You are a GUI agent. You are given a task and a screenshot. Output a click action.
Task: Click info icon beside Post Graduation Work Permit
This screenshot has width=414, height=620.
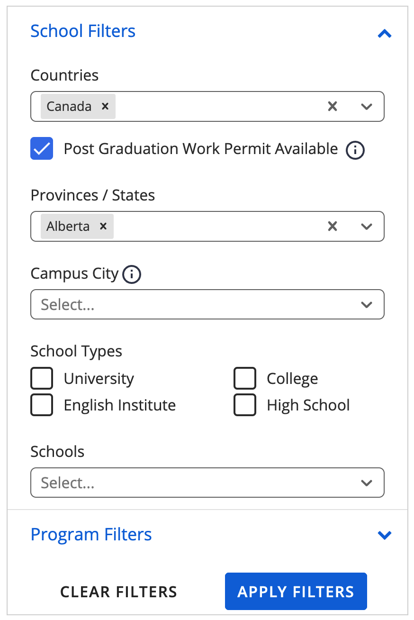click(355, 150)
